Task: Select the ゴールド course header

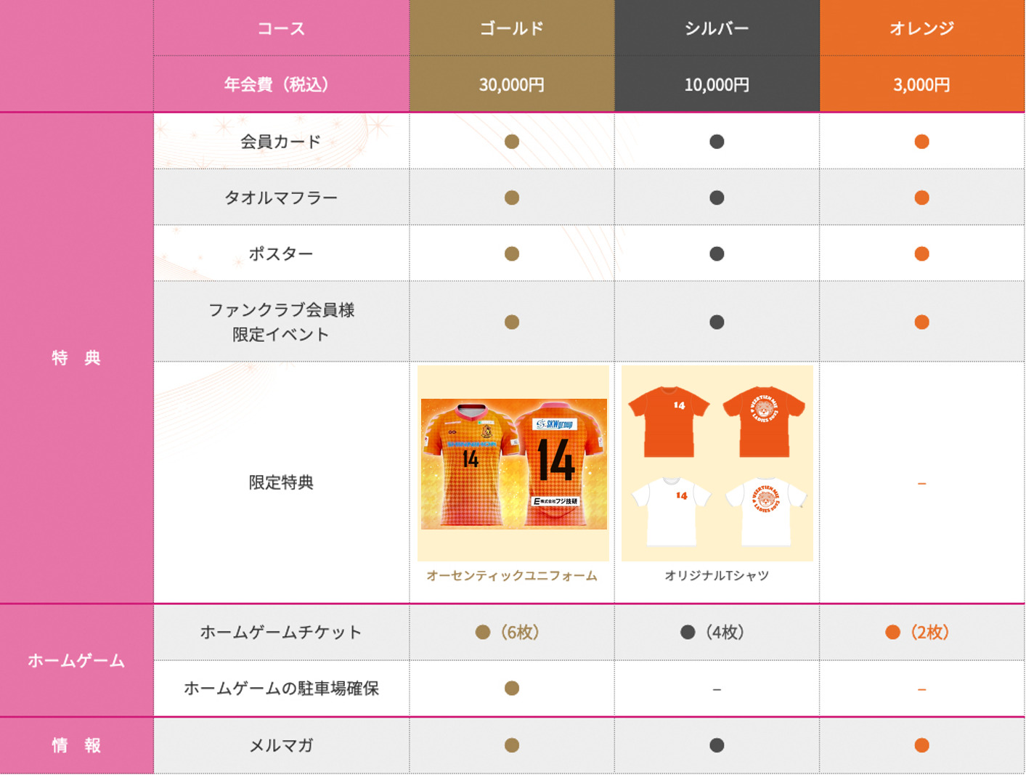Action: coord(512,28)
